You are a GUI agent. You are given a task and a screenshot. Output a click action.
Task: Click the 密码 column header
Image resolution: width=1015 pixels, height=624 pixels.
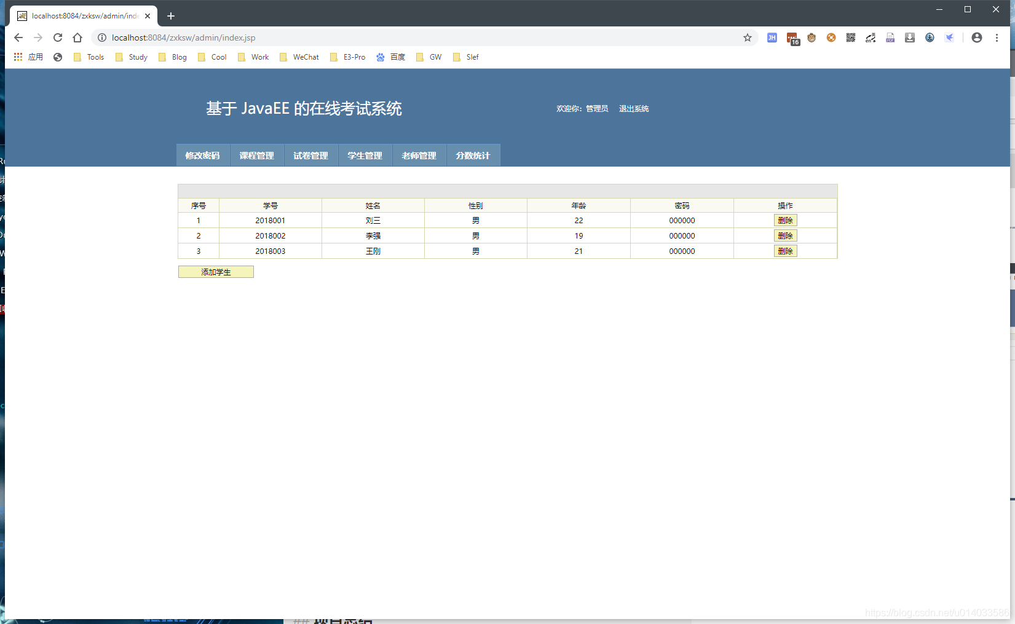point(682,205)
